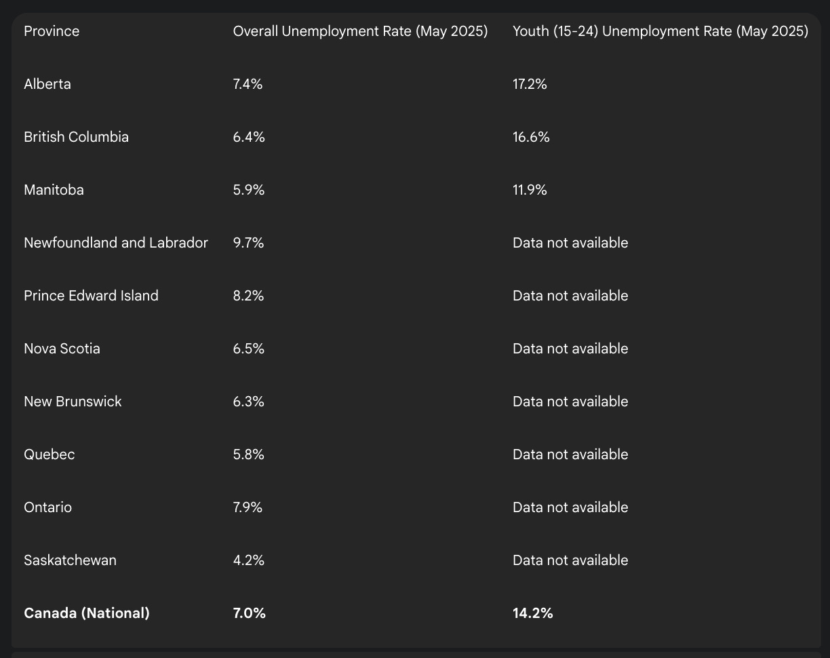Click the Nova Scotia province cell
Screen dimensions: 830x658
(62, 349)
